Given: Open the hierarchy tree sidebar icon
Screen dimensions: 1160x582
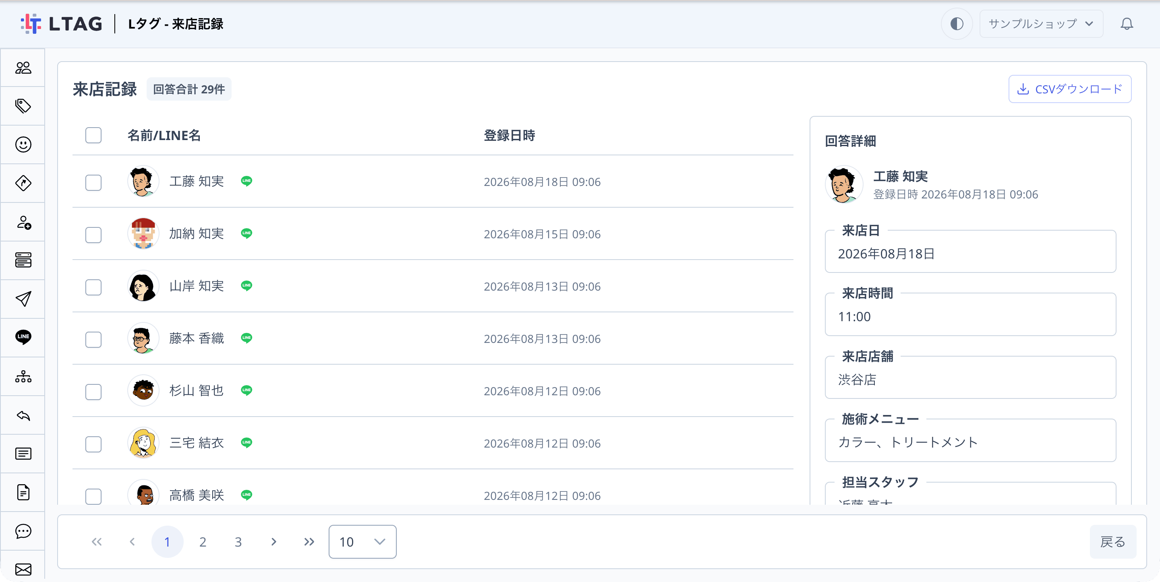Looking at the screenshot, I should [23, 376].
